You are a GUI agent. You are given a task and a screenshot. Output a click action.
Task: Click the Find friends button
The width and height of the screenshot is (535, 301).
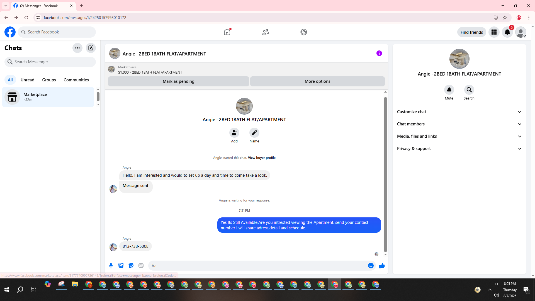[x=472, y=32]
